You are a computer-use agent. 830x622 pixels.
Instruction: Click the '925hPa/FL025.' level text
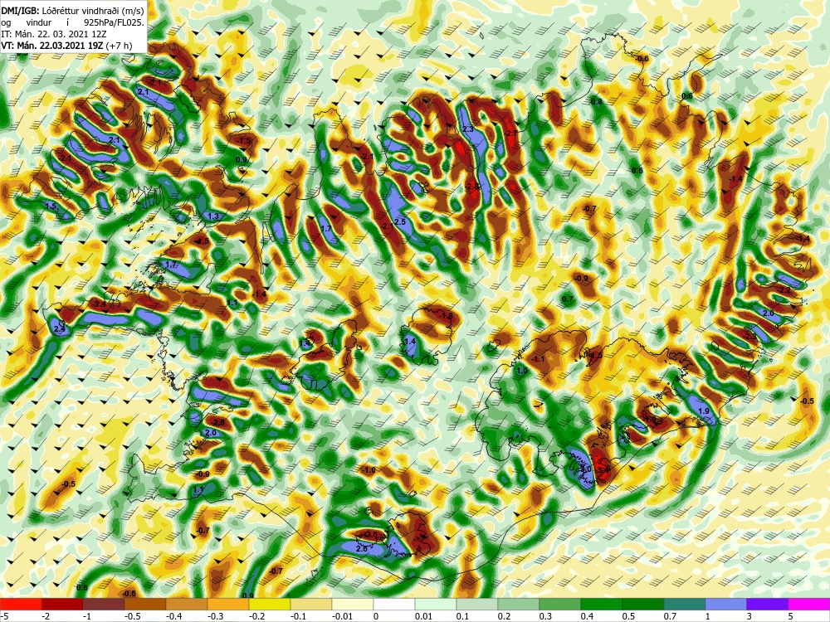tap(114, 22)
